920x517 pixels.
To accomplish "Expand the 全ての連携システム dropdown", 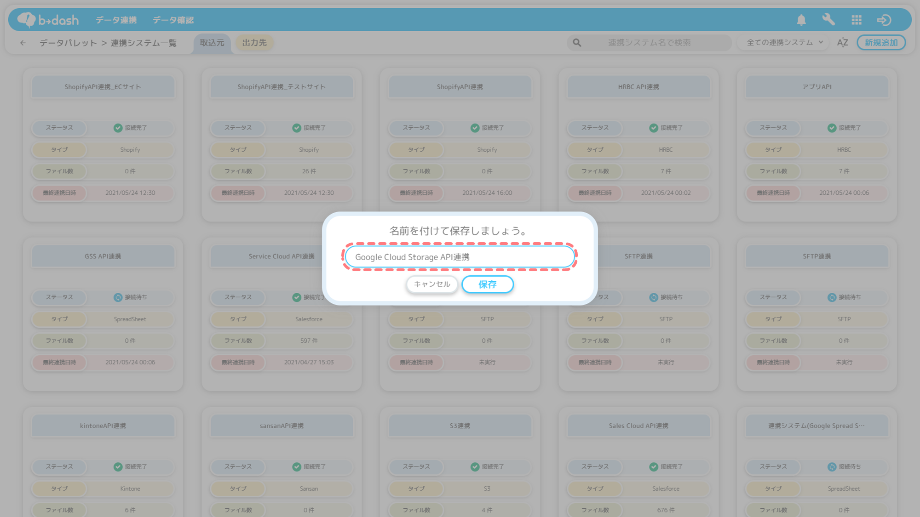I will tap(783, 43).
